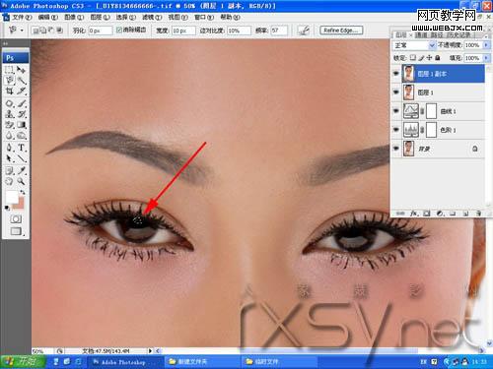The image size is (493, 369).
Task: Click the create new layer icon
Action: (465, 214)
